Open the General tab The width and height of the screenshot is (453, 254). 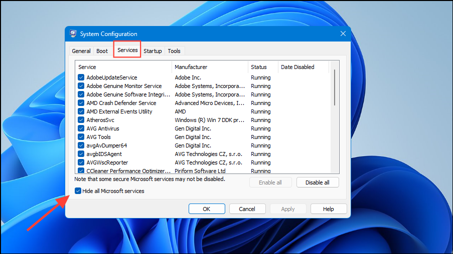(81, 51)
